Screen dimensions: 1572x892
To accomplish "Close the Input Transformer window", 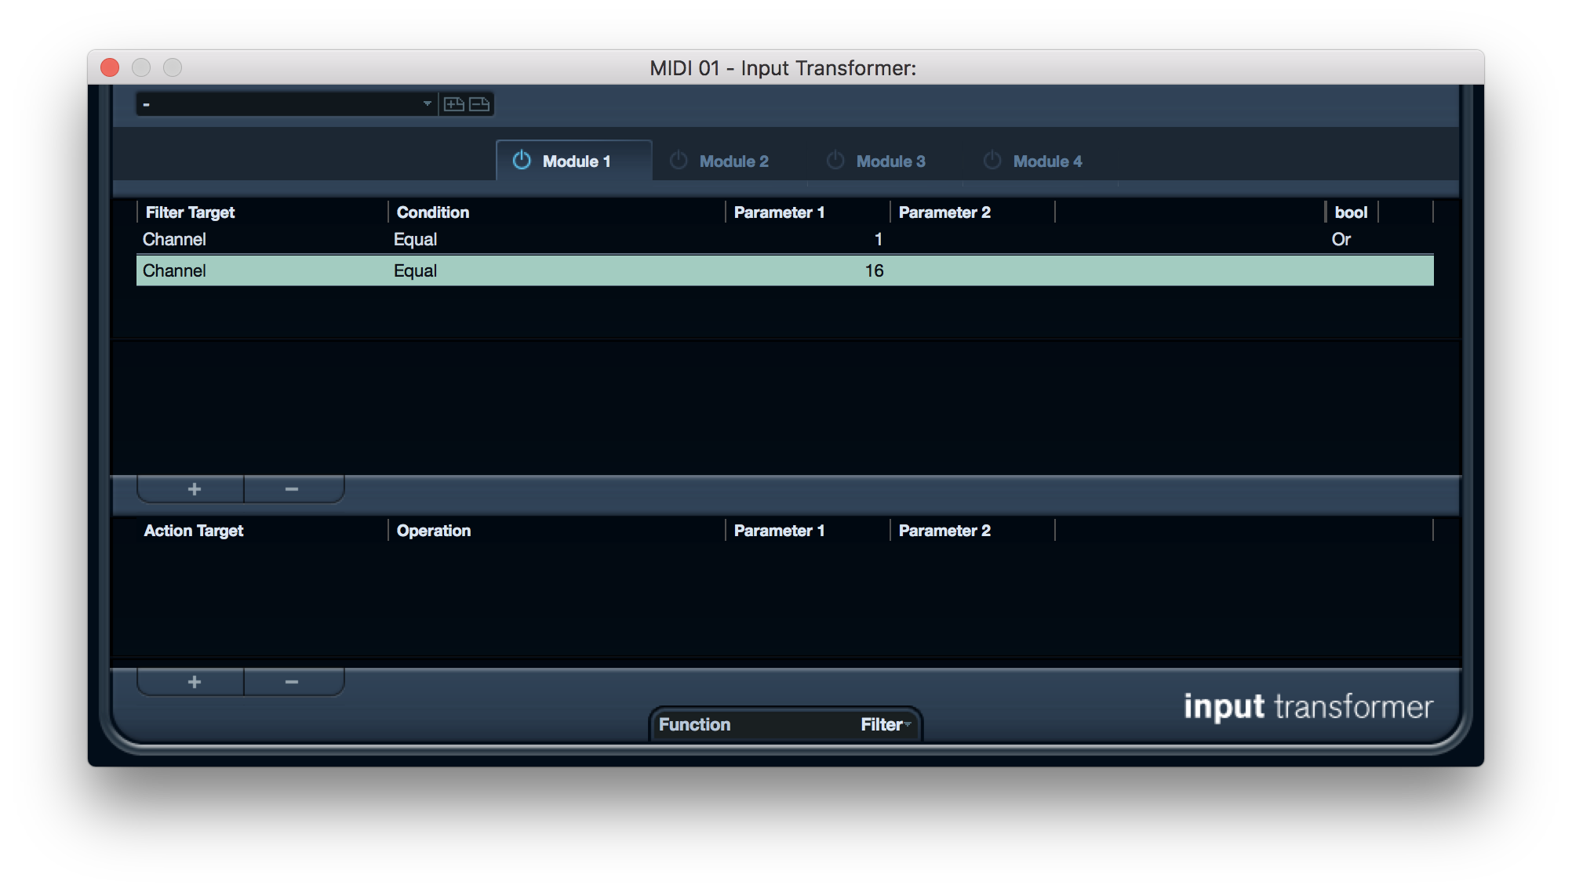I will point(110,68).
